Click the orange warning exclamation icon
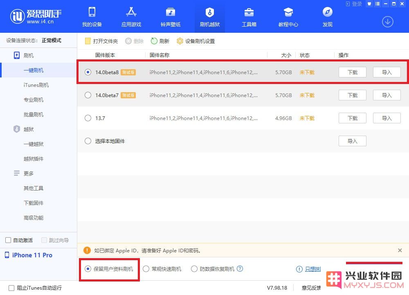 click(87, 250)
